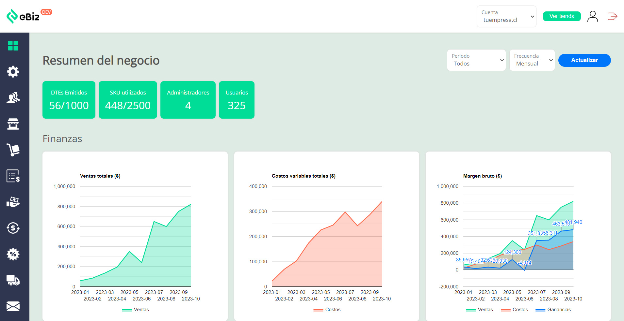Click the Administradores card

pyautogui.click(x=188, y=100)
